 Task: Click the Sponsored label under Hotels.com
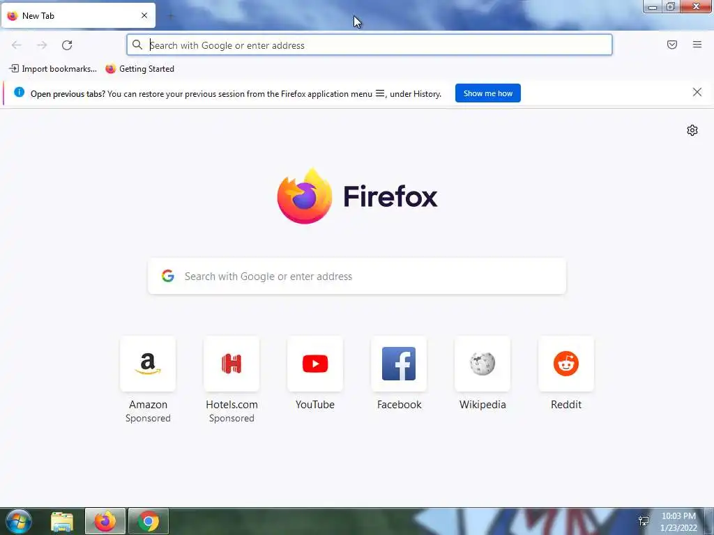coord(231,418)
